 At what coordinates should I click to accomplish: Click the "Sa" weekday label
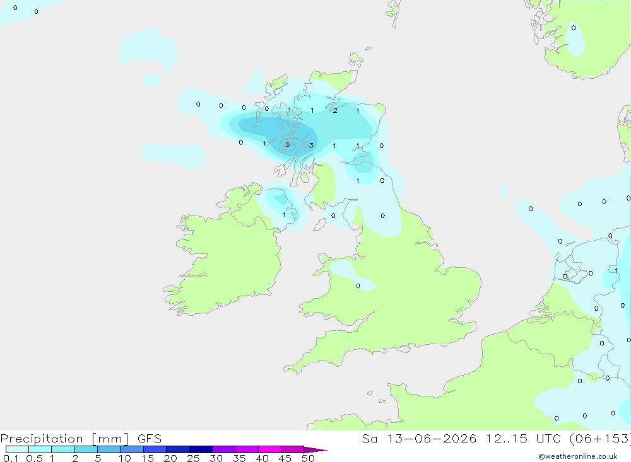pyautogui.click(x=369, y=438)
